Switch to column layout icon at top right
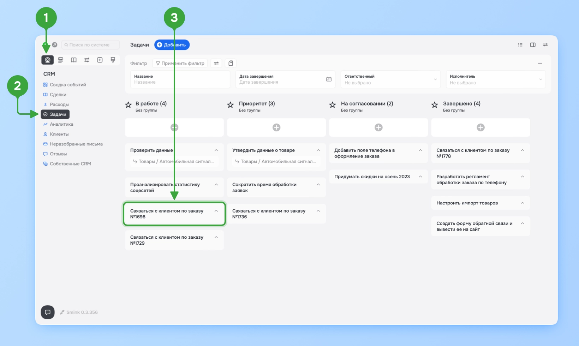Viewport: 579px width, 346px height. (533, 45)
